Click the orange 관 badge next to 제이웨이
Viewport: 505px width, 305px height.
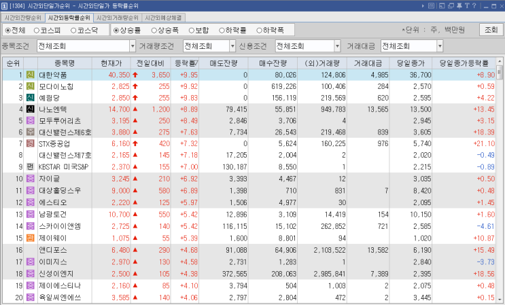click(31, 238)
